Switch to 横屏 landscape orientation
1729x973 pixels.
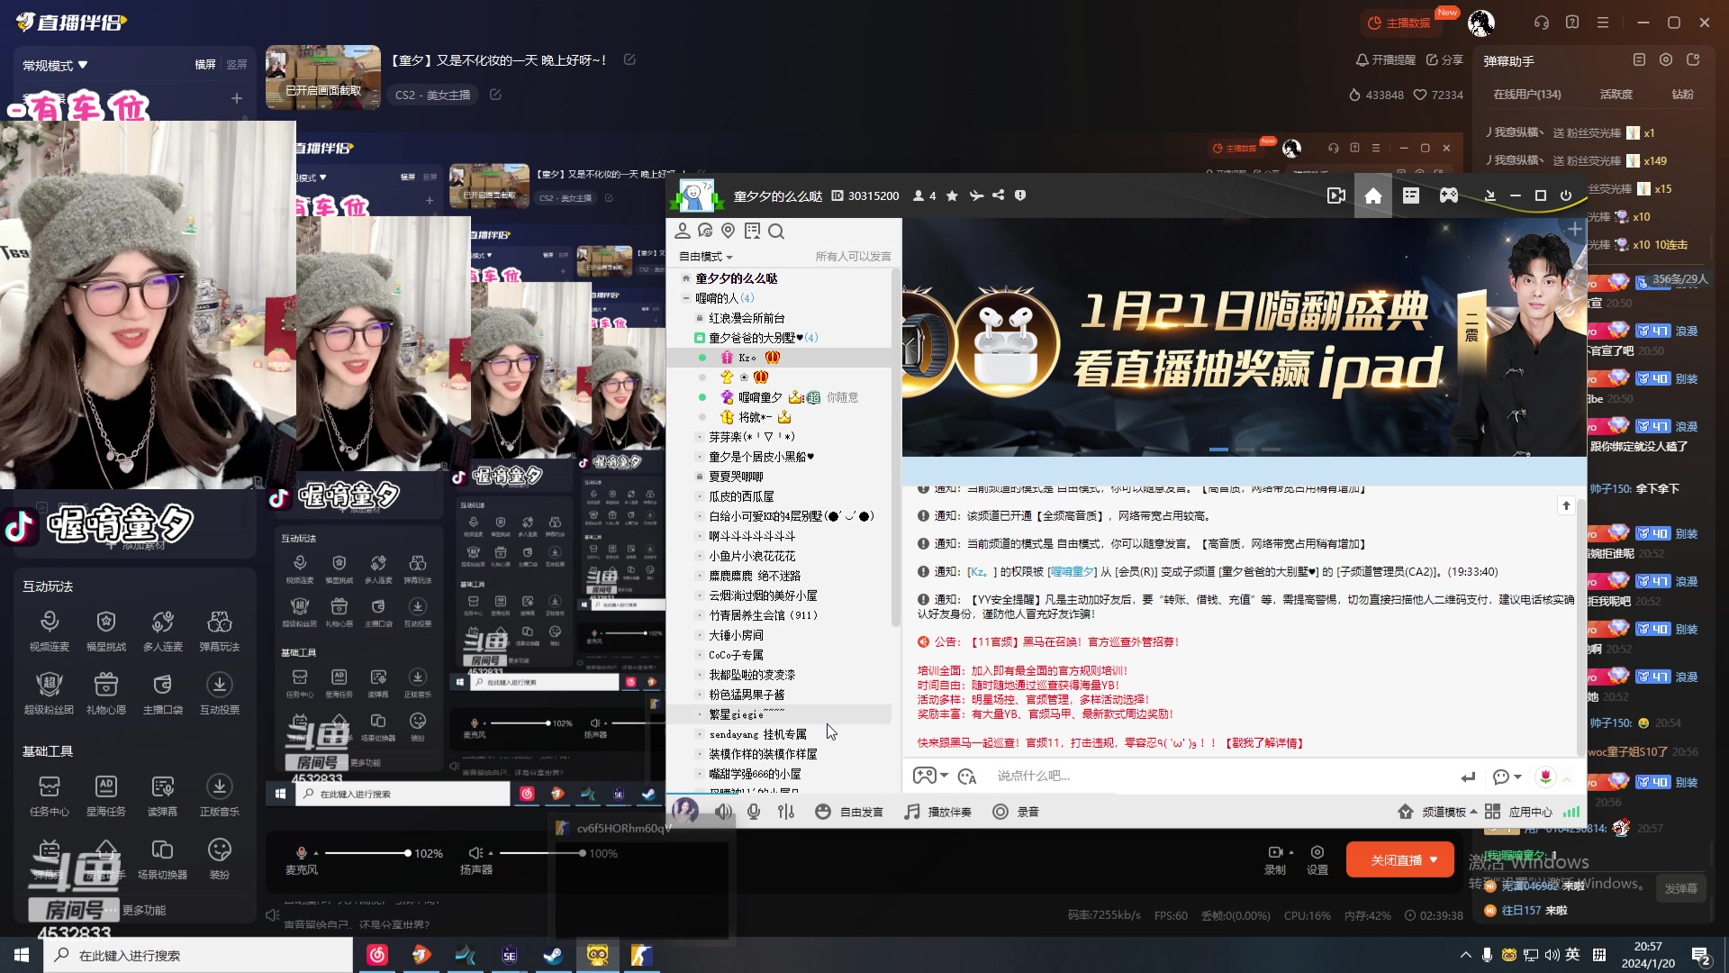(x=205, y=65)
